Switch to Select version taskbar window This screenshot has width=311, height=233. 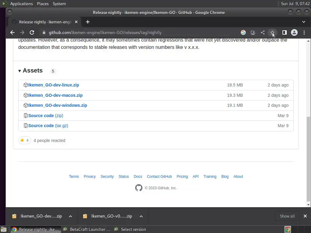click(131, 229)
